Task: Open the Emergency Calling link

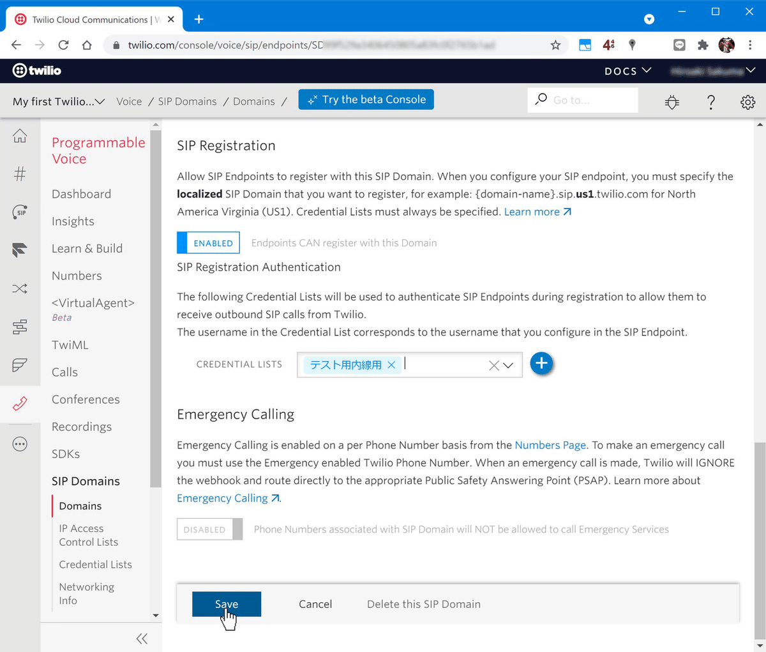Action: [x=228, y=498]
